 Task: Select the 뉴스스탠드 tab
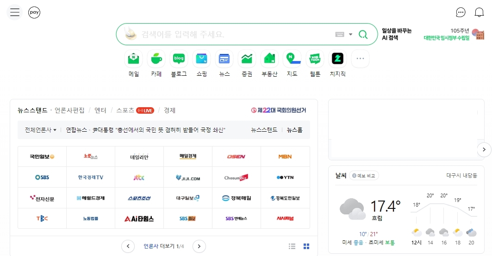pos(32,110)
